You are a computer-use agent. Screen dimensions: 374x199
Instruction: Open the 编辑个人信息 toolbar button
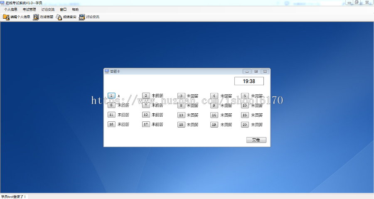pyautogui.click(x=17, y=17)
